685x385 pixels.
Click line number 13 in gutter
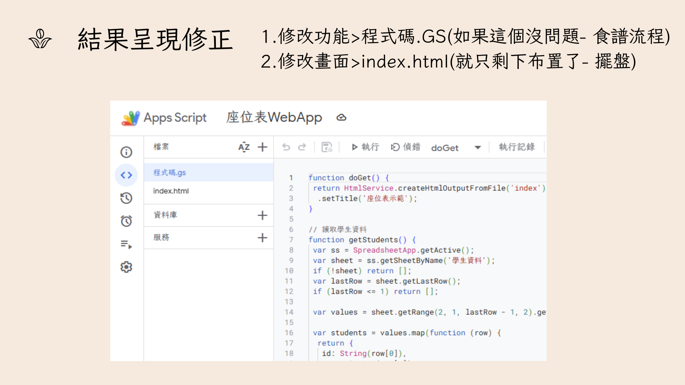[289, 302]
